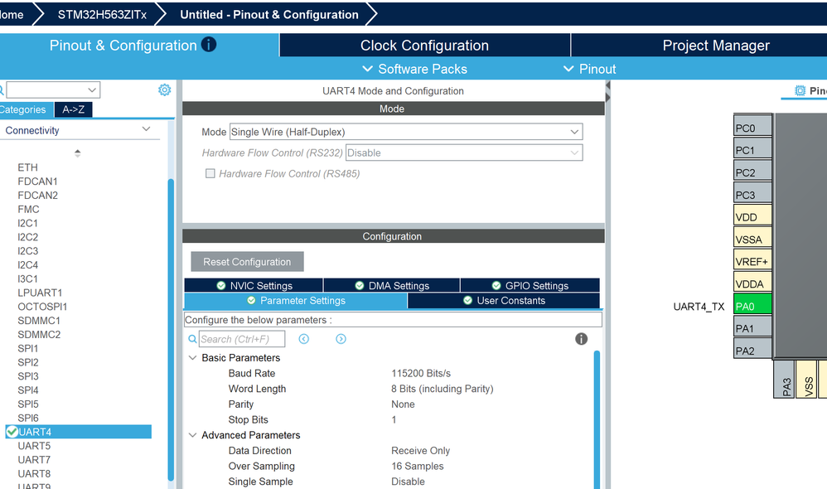Click Data Direction value Receive Only

coord(420,451)
